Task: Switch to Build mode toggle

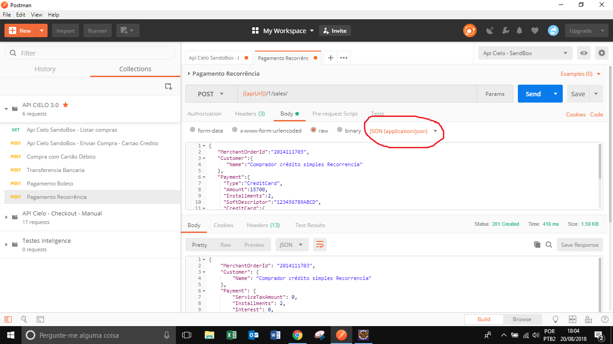Action: coord(484,319)
